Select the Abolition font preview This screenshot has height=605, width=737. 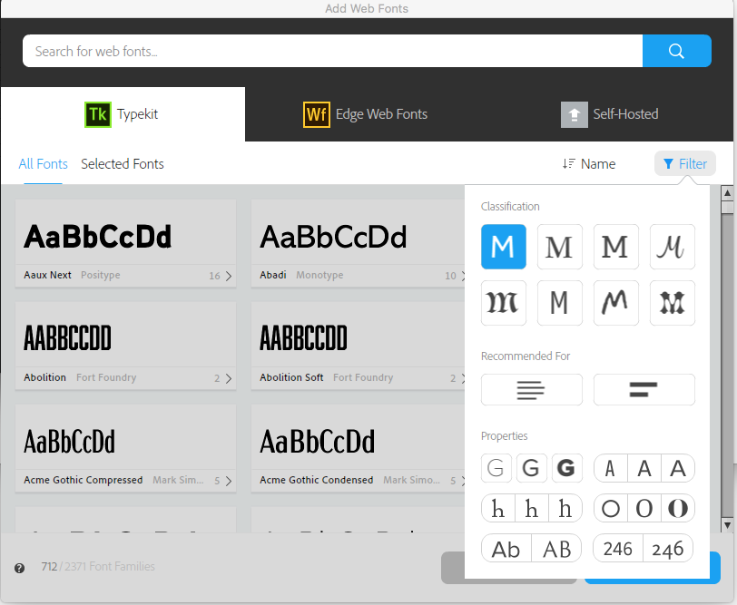(68, 337)
